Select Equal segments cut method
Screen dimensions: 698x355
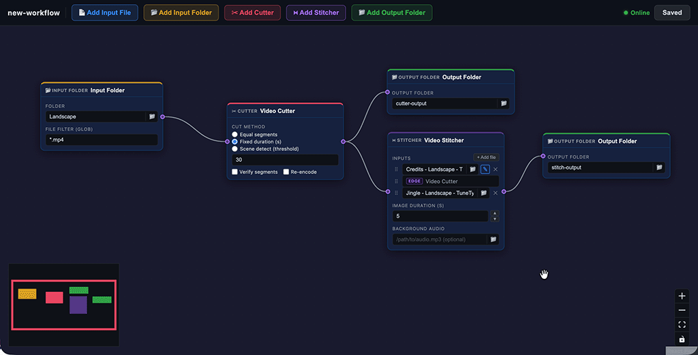click(234, 134)
